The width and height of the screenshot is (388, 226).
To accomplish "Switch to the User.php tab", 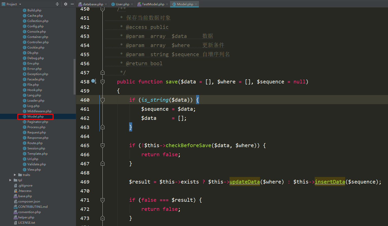I will 122,4.
